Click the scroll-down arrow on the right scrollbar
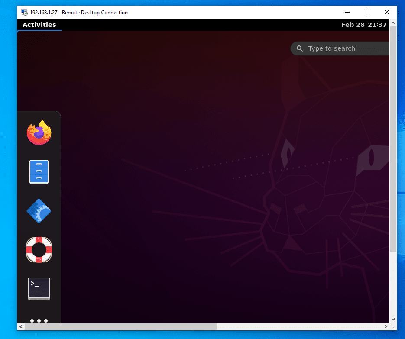 pos(393,320)
